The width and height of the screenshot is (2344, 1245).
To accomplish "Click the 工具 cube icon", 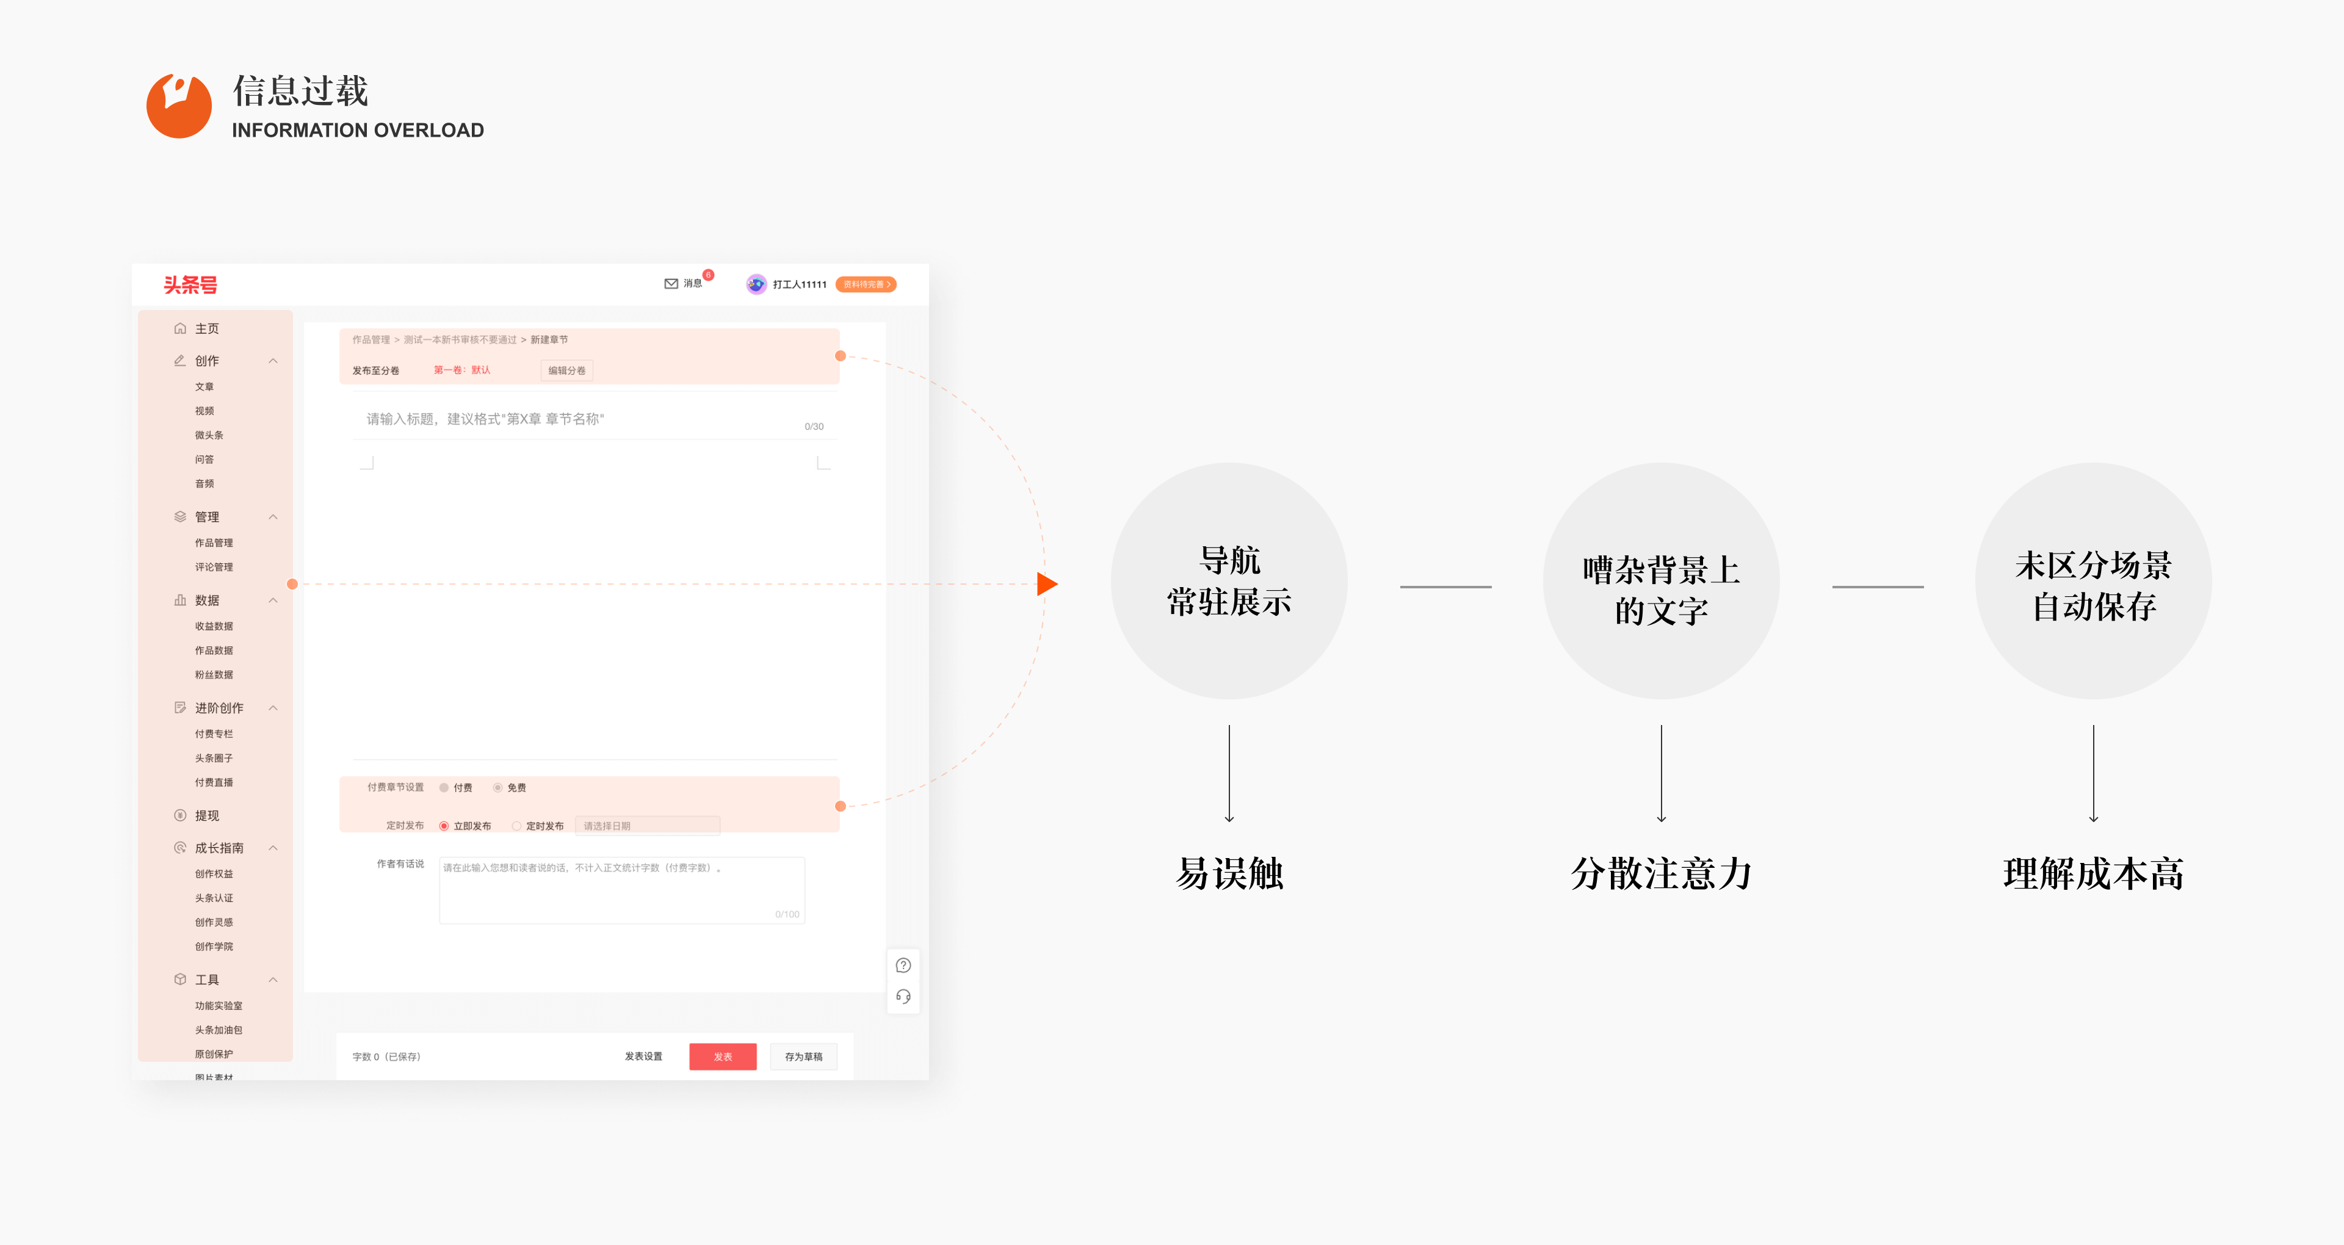I will click(180, 980).
